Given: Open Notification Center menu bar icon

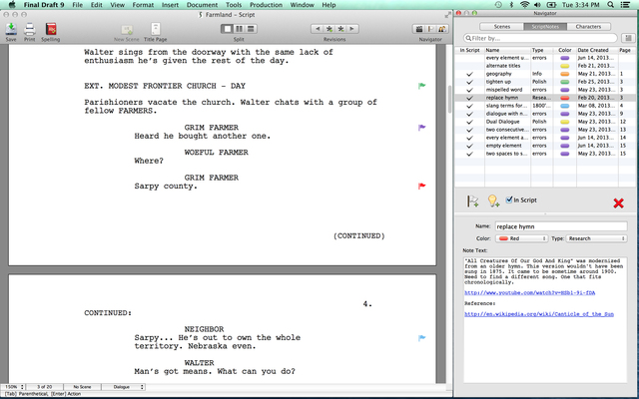Looking at the screenshot, I should [x=625, y=5].
